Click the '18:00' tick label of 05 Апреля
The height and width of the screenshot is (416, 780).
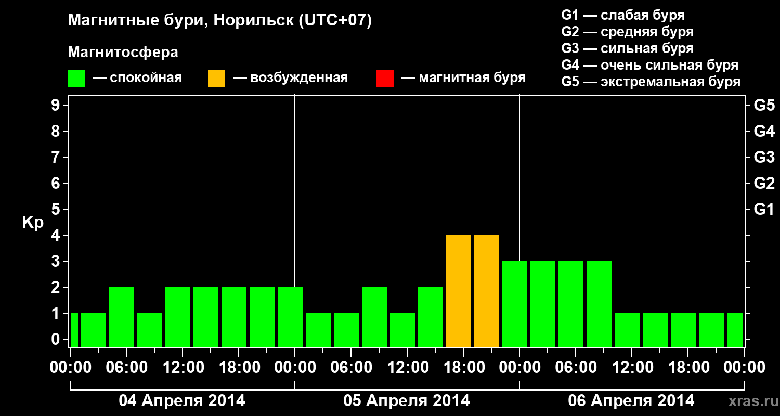point(463,367)
